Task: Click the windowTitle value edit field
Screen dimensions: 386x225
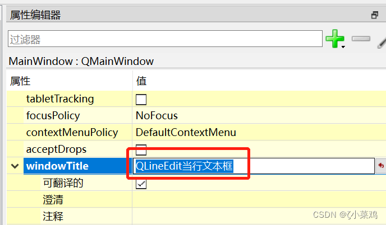Action: click(x=254, y=166)
